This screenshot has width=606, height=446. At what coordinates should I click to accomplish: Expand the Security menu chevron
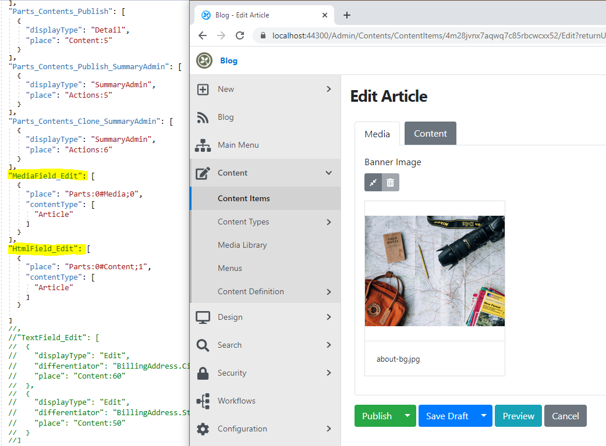(329, 373)
